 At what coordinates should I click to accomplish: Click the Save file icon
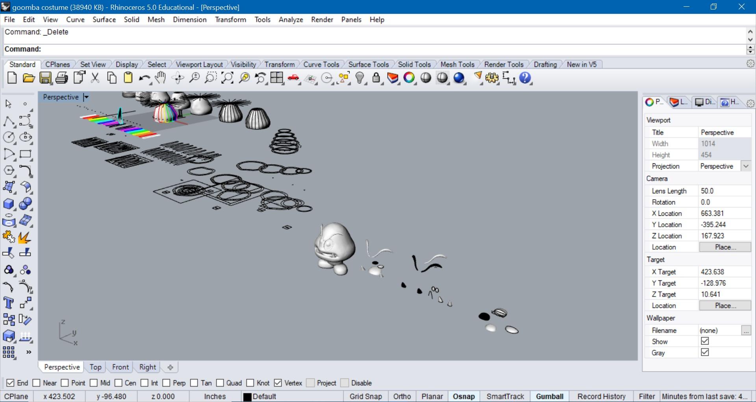[x=45, y=78]
